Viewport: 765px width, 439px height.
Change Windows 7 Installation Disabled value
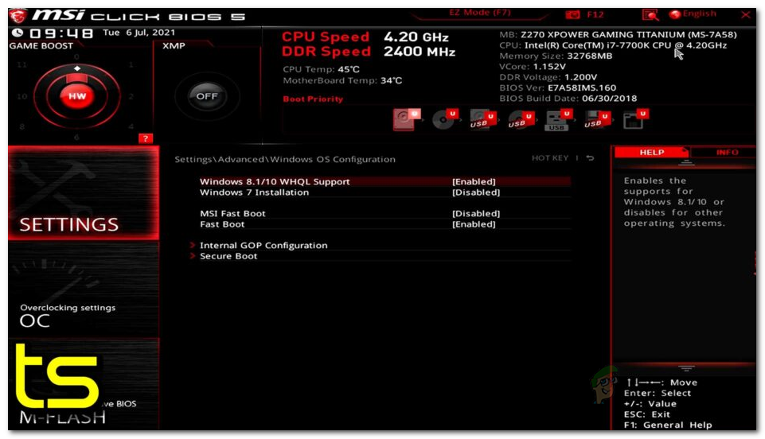coord(476,192)
